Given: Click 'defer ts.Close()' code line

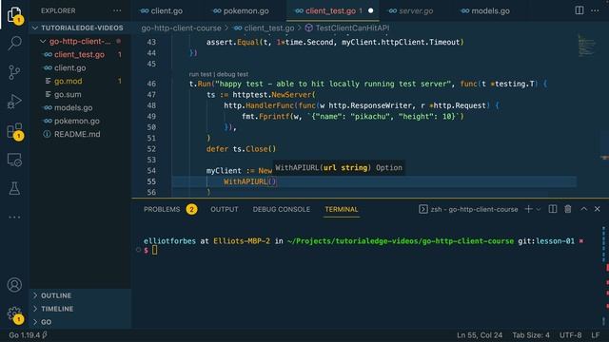Looking at the screenshot, I should coord(241,149).
